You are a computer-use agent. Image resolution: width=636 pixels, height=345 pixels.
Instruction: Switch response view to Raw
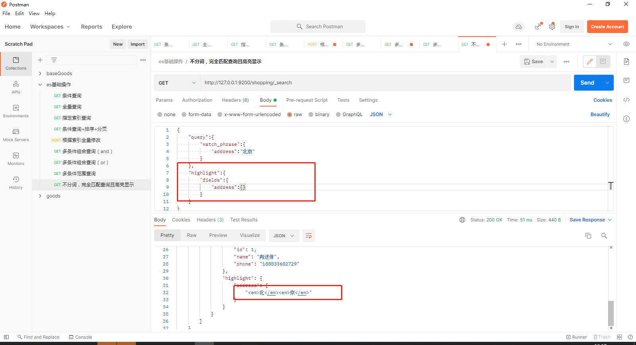tap(192, 235)
